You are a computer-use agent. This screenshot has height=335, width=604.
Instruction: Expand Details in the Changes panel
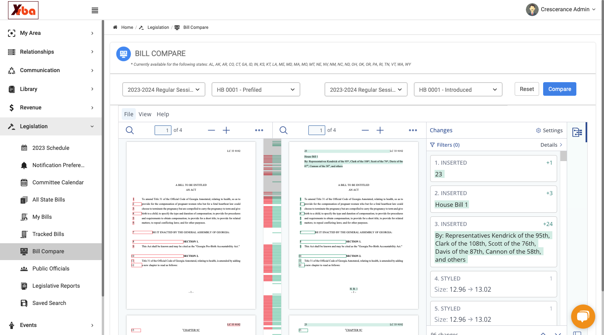[552, 145]
